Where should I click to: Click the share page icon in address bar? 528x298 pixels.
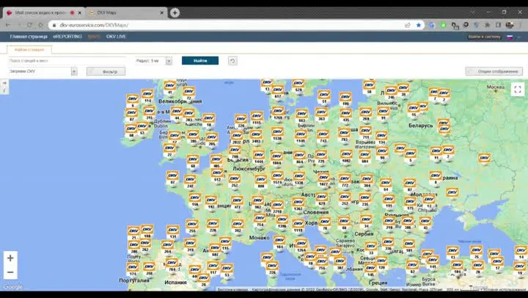coord(408,25)
